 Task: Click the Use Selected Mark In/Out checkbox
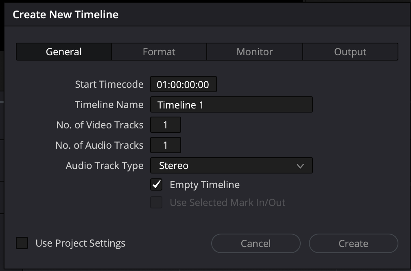point(156,203)
